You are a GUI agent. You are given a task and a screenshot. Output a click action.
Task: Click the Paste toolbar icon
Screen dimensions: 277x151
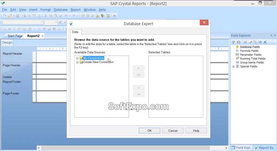[56, 16]
